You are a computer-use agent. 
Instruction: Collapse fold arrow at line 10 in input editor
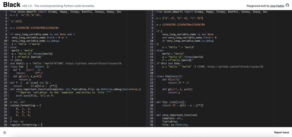pos(8,41)
